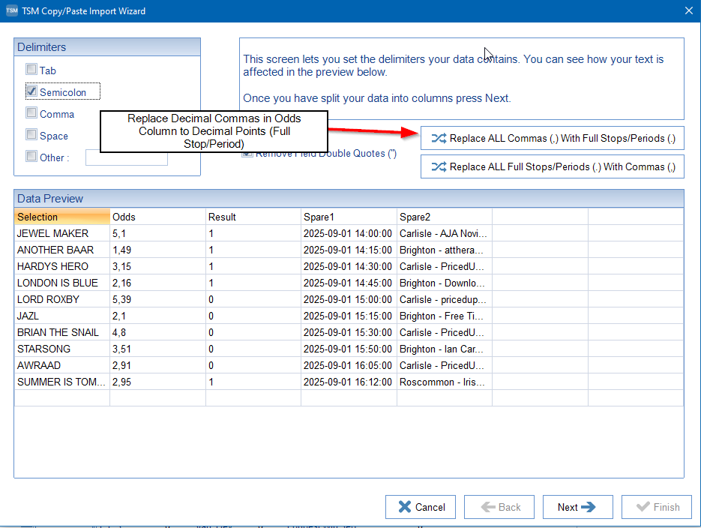The width and height of the screenshot is (701, 528).
Task: Click the left arrow icon on Back
Action: 488,507
